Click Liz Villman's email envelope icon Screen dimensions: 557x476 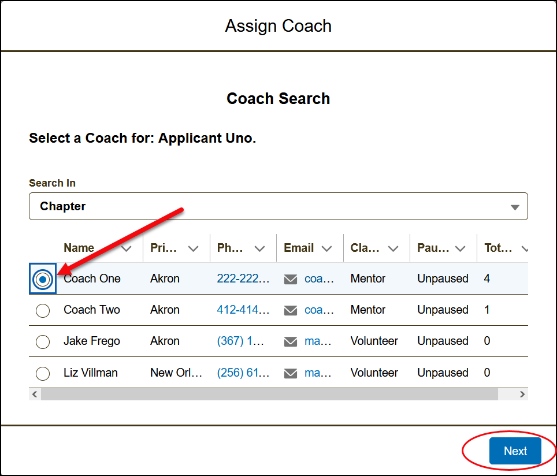[291, 373]
